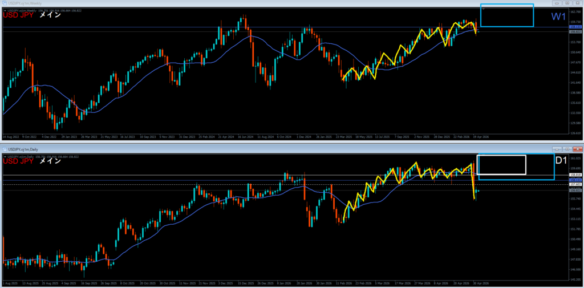584x288 pixels.
Task: Click the W1 timeframe label
Action: (559, 17)
